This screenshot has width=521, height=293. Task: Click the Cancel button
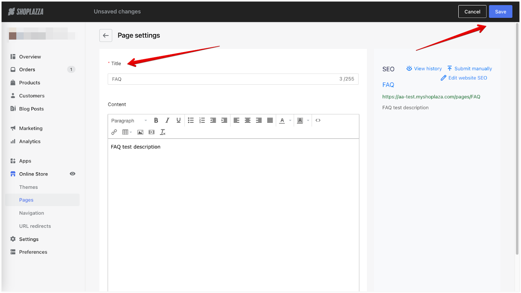pos(472,12)
